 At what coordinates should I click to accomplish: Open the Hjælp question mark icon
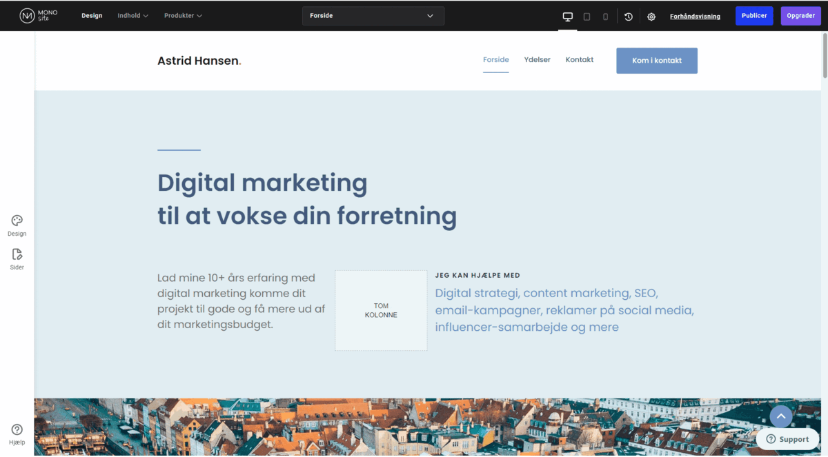pos(17,434)
